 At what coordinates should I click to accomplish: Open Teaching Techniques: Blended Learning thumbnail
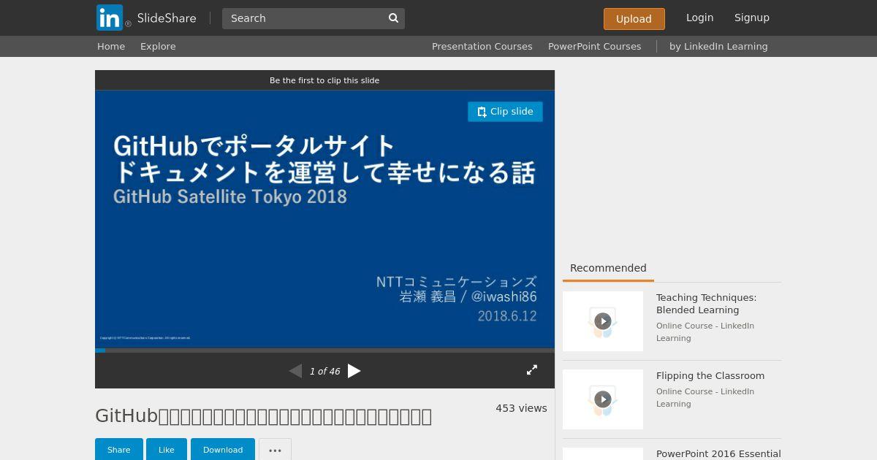pyautogui.click(x=603, y=321)
